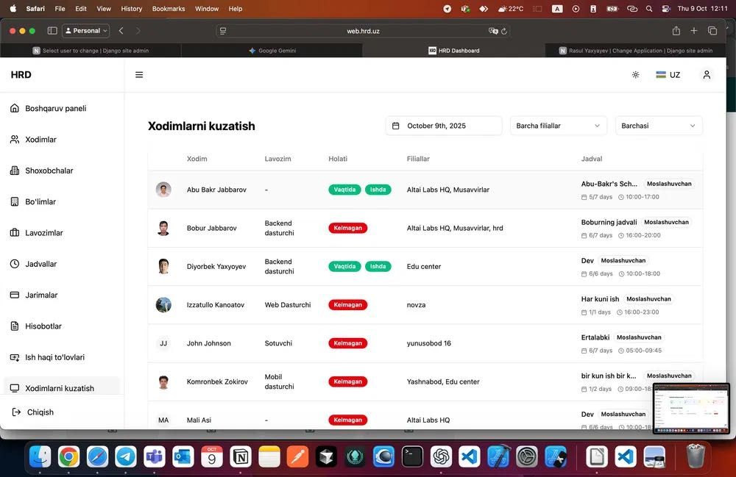The width and height of the screenshot is (736, 477).
Task: Open Google Chrome from the Dock
Action: point(68,456)
